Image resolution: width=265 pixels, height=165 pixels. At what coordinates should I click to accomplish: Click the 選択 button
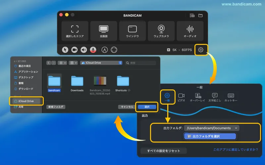pyautogui.click(x=147, y=107)
